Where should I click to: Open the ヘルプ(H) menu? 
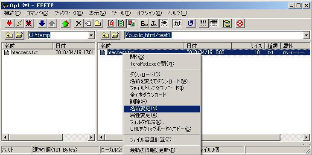[x=178, y=13]
